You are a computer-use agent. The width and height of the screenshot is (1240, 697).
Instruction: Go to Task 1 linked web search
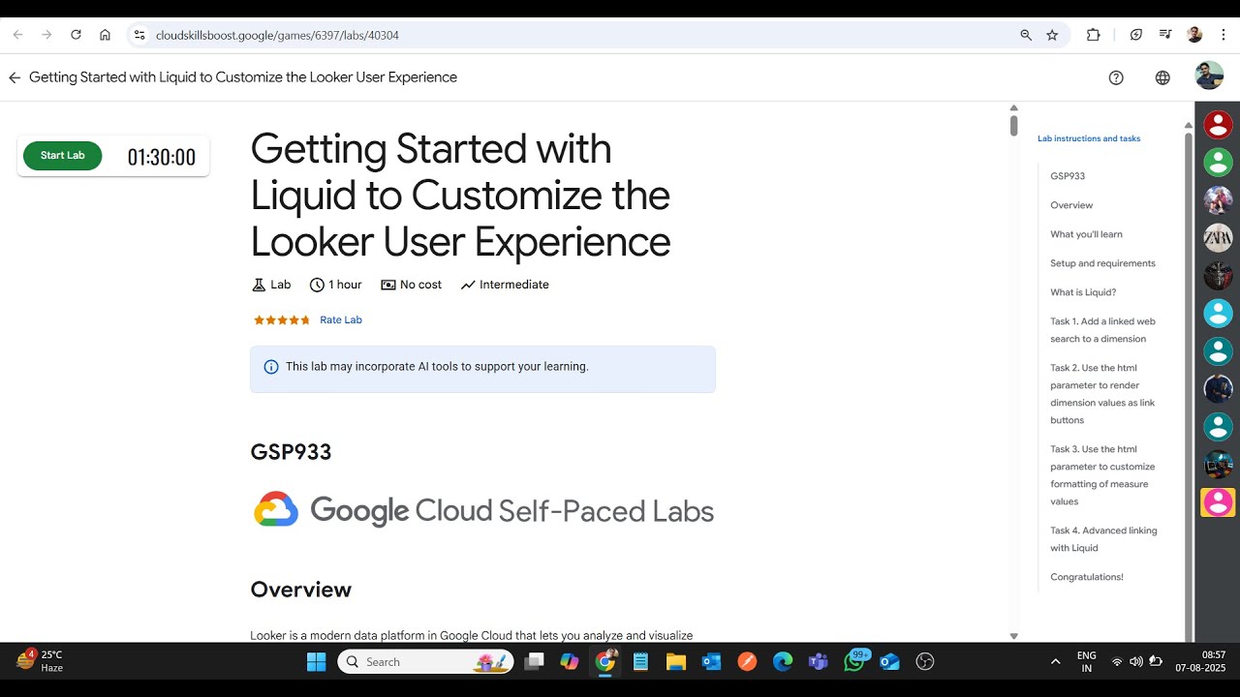point(1102,330)
